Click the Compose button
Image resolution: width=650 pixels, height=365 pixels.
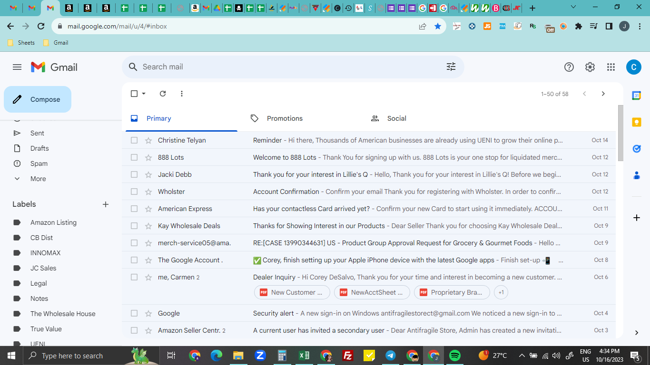[38, 99]
